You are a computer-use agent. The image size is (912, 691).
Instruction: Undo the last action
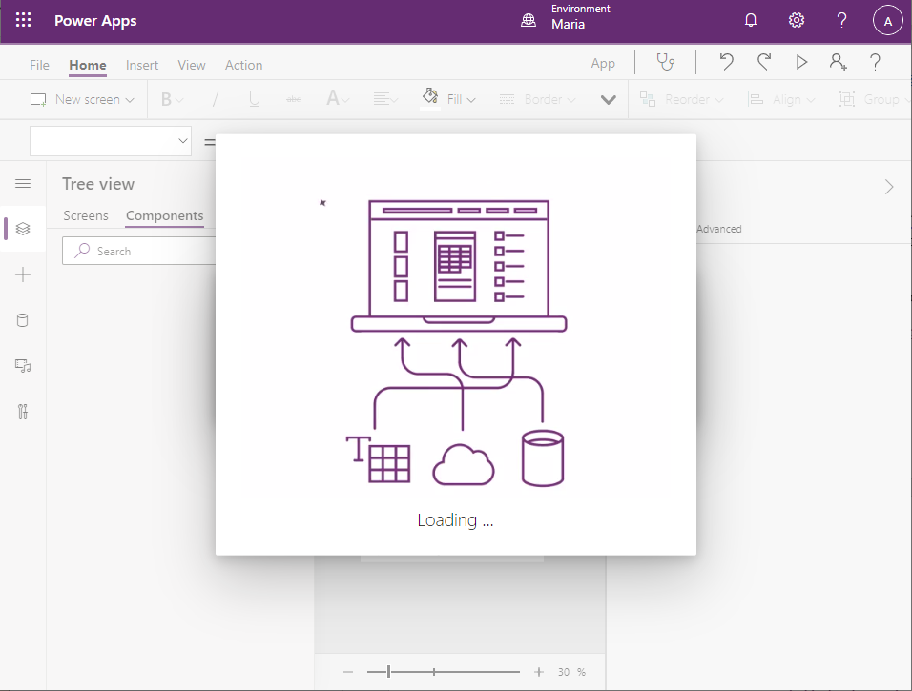(727, 62)
